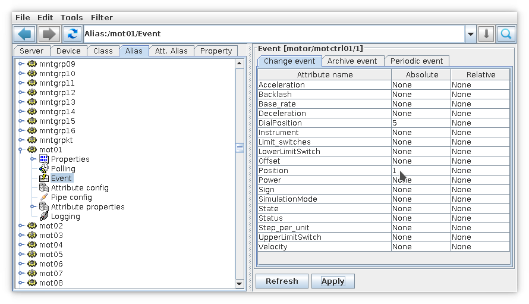
Task: Open the Tools menu
Action: pyautogui.click(x=71, y=18)
